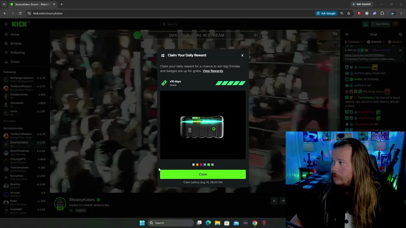The width and height of the screenshot is (406, 228).
Task: Go to Home in the Kick sidebar
Action: [x=15, y=35]
